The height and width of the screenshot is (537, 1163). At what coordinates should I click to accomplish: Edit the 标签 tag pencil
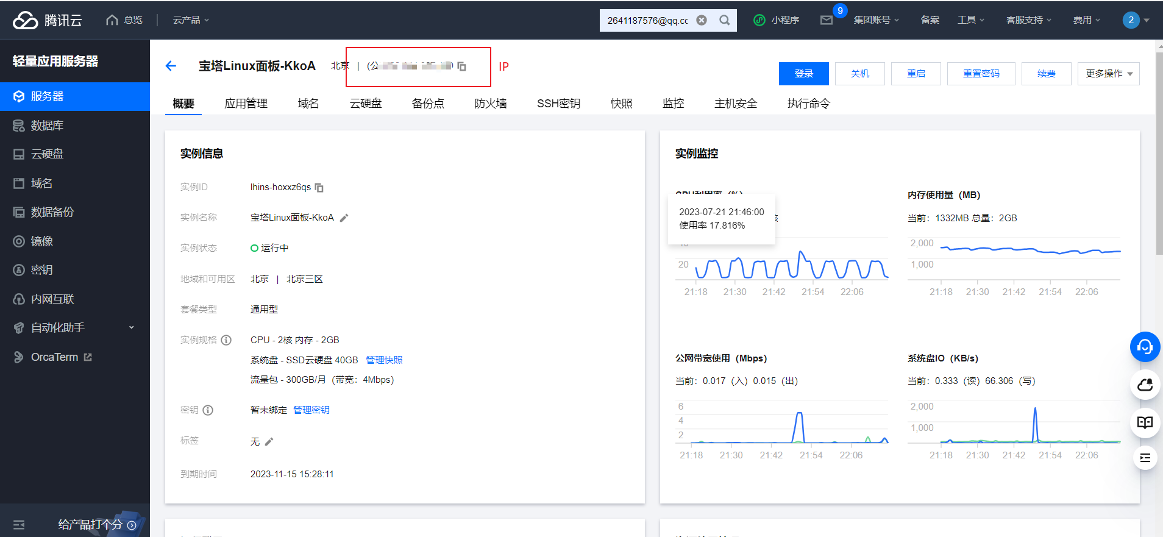269,441
